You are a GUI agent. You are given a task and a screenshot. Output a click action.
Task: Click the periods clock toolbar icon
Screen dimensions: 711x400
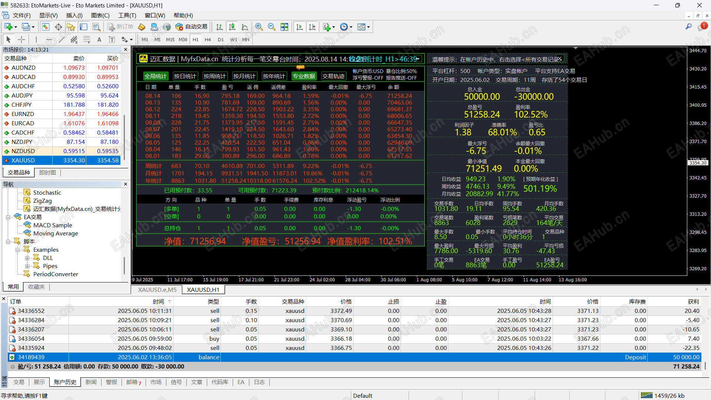(x=344, y=27)
